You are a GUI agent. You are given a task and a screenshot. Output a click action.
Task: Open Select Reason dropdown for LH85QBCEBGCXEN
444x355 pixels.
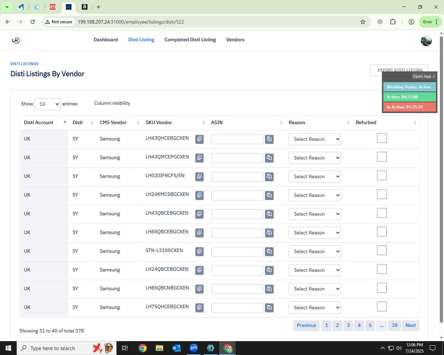click(315, 233)
